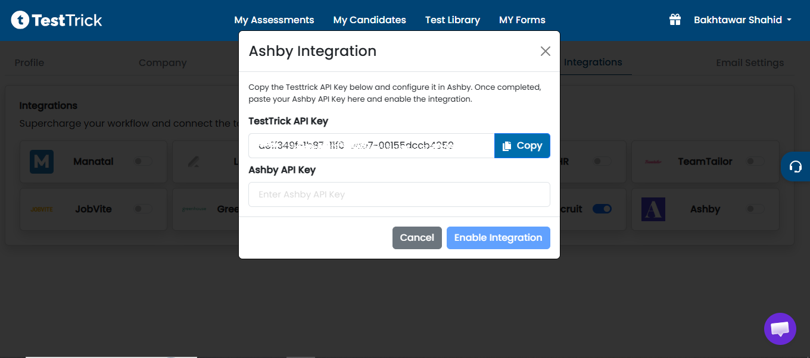
Task: Click the JobVite logo icon
Action: pos(42,209)
